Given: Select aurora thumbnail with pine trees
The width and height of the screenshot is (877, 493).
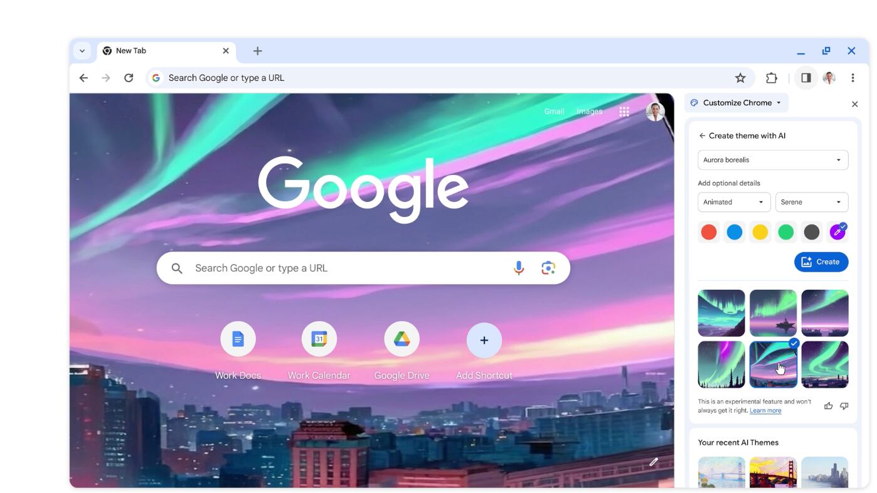Looking at the screenshot, I should 721,364.
